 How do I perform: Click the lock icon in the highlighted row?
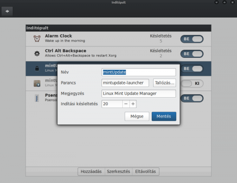coord(37,68)
